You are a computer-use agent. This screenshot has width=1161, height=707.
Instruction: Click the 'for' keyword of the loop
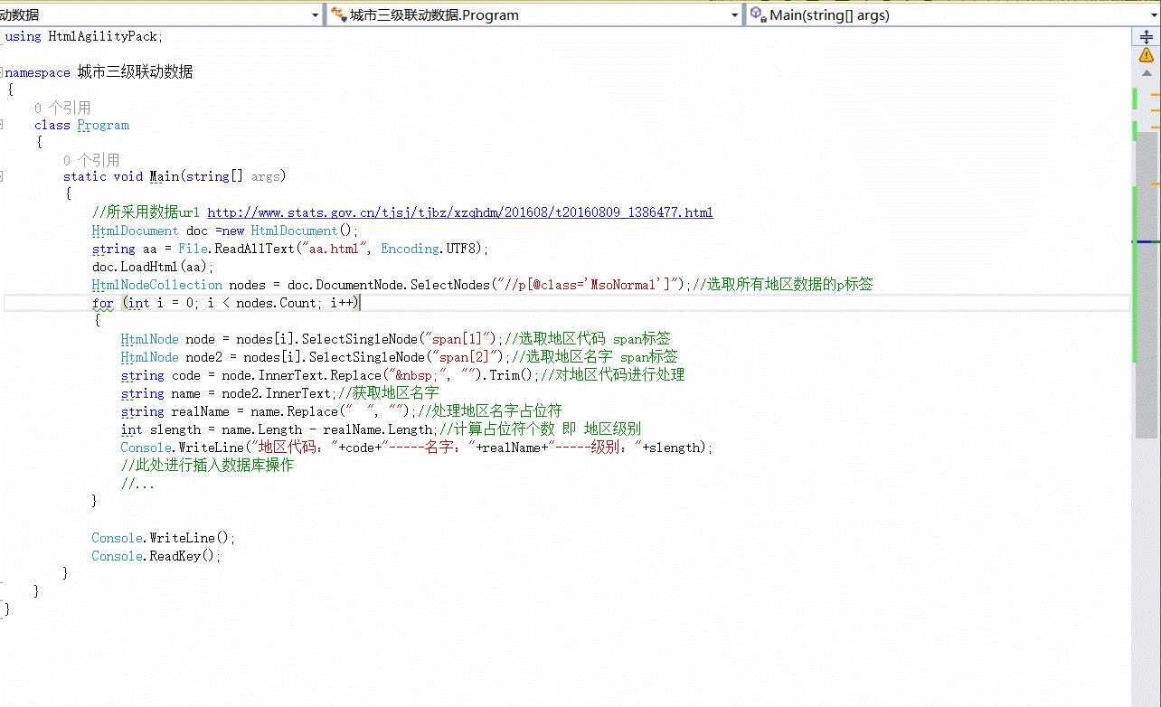point(103,303)
